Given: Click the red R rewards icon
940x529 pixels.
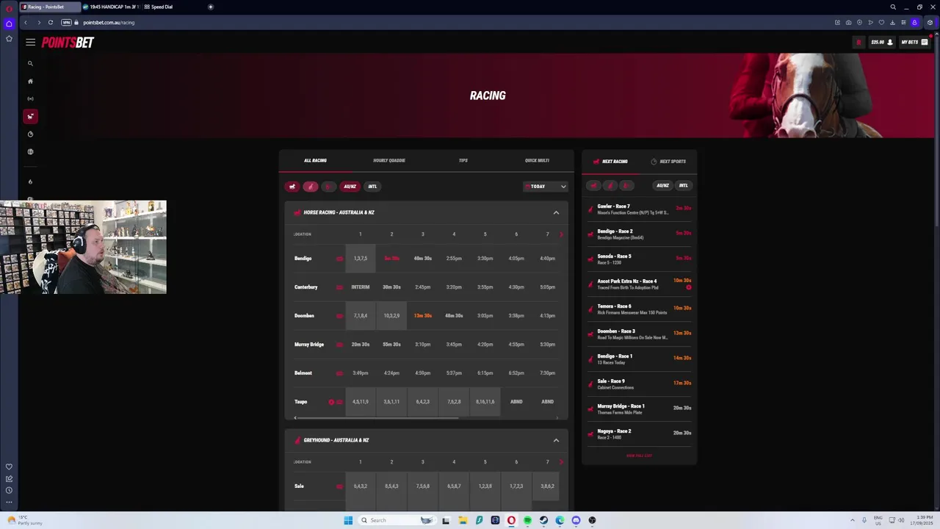Looking at the screenshot, I should click(x=858, y=43).
